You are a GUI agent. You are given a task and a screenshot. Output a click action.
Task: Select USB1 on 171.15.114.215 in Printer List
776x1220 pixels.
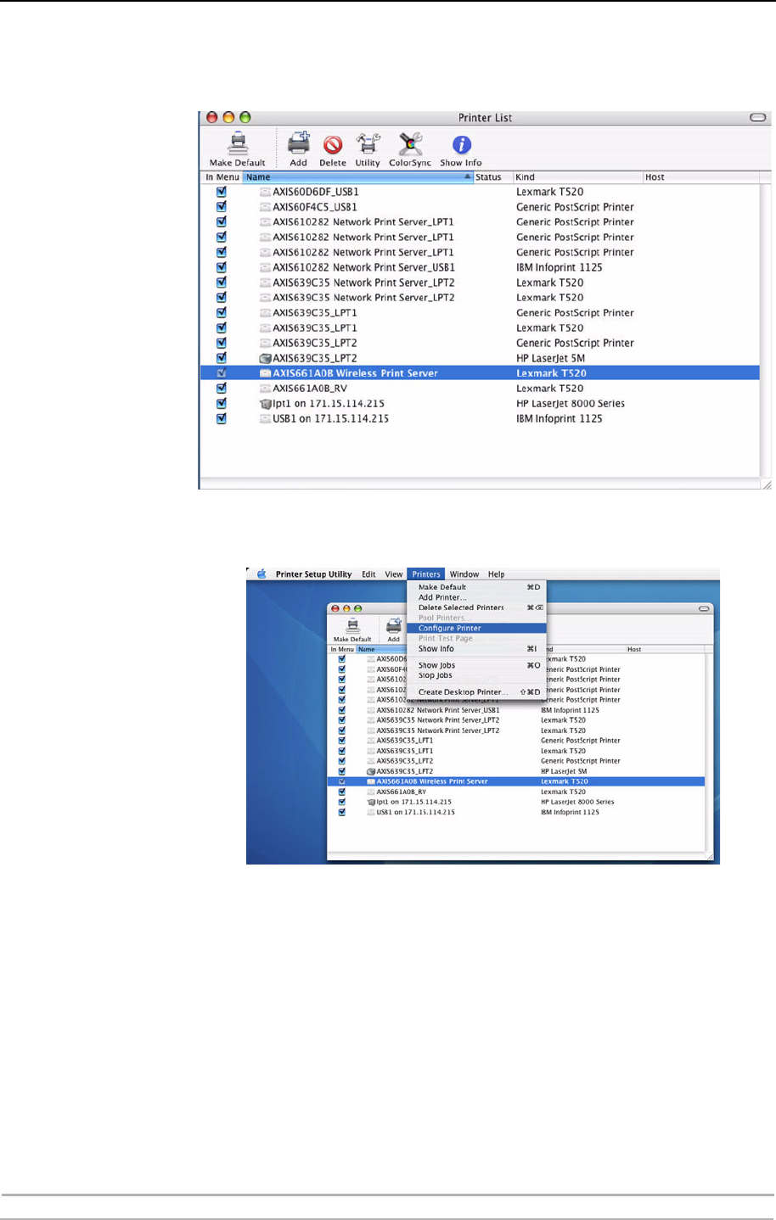click(x=480, y=419)
